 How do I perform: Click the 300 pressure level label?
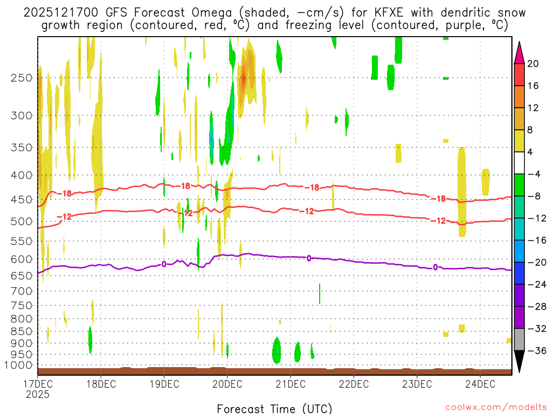coord(22,115)
